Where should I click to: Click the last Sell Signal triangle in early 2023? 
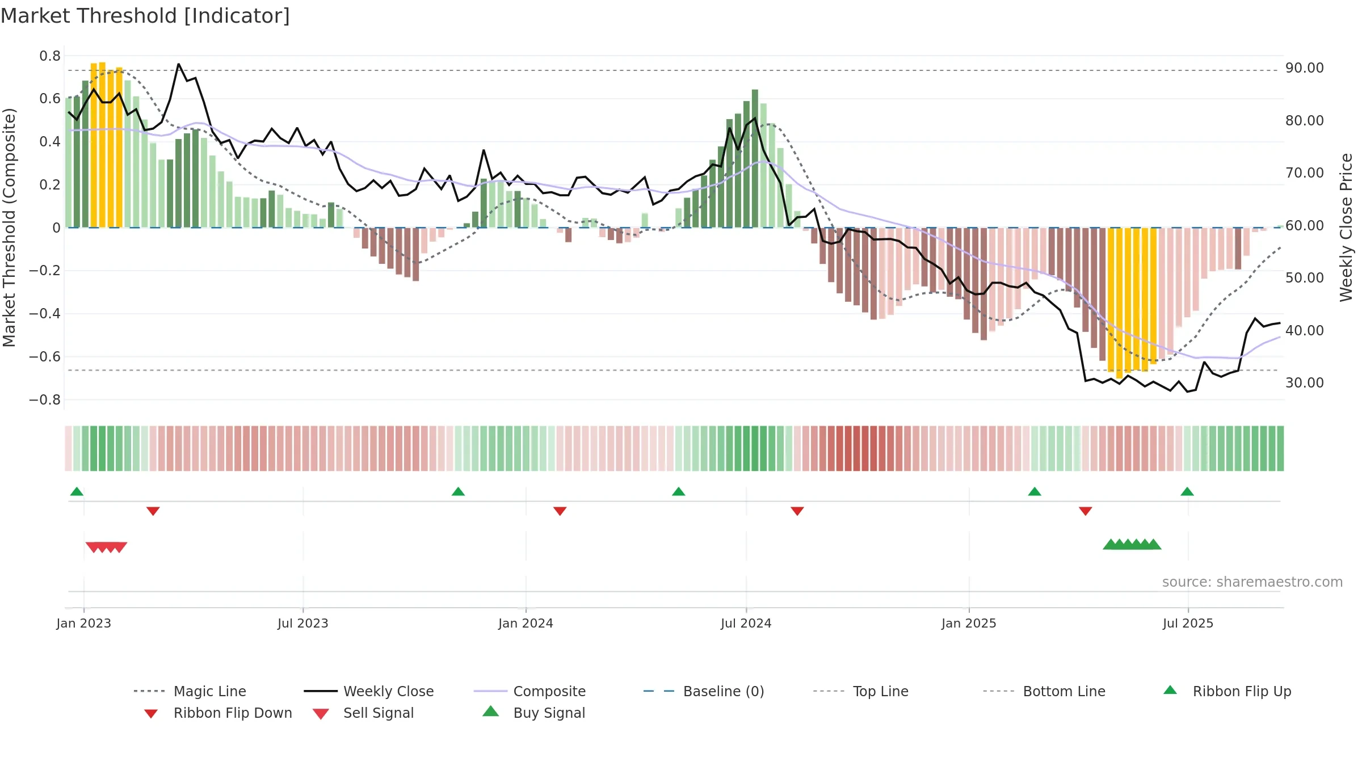tap(119, 547)
